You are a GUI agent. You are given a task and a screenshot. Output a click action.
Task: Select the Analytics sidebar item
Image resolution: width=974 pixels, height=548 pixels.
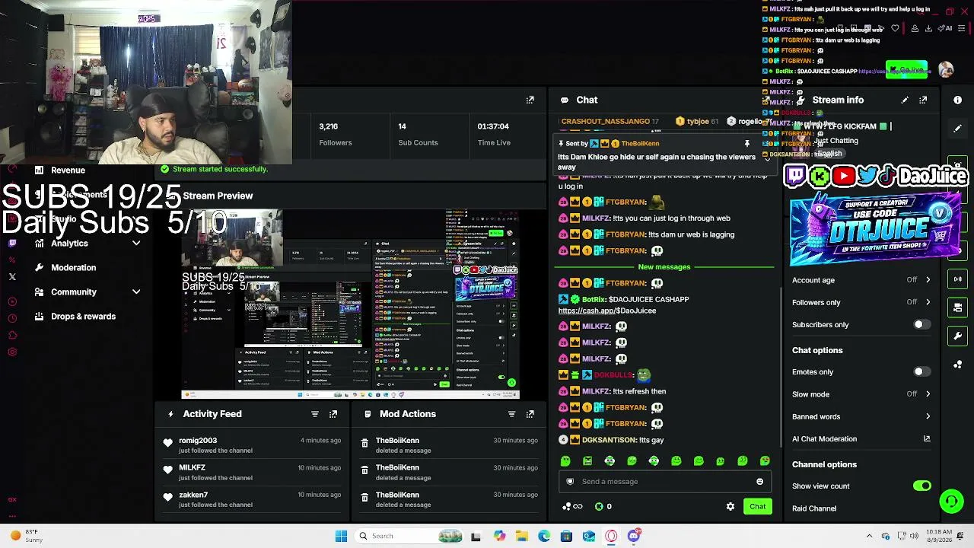click(69, 244)
